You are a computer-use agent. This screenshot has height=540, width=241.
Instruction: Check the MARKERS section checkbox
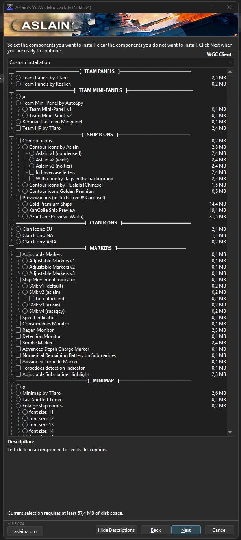pyautogui.click(x=11, y=248)
